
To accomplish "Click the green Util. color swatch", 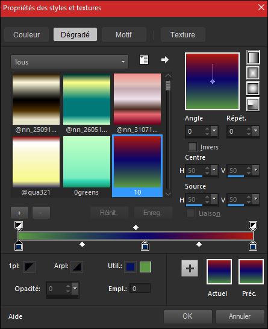I will 145,267.
